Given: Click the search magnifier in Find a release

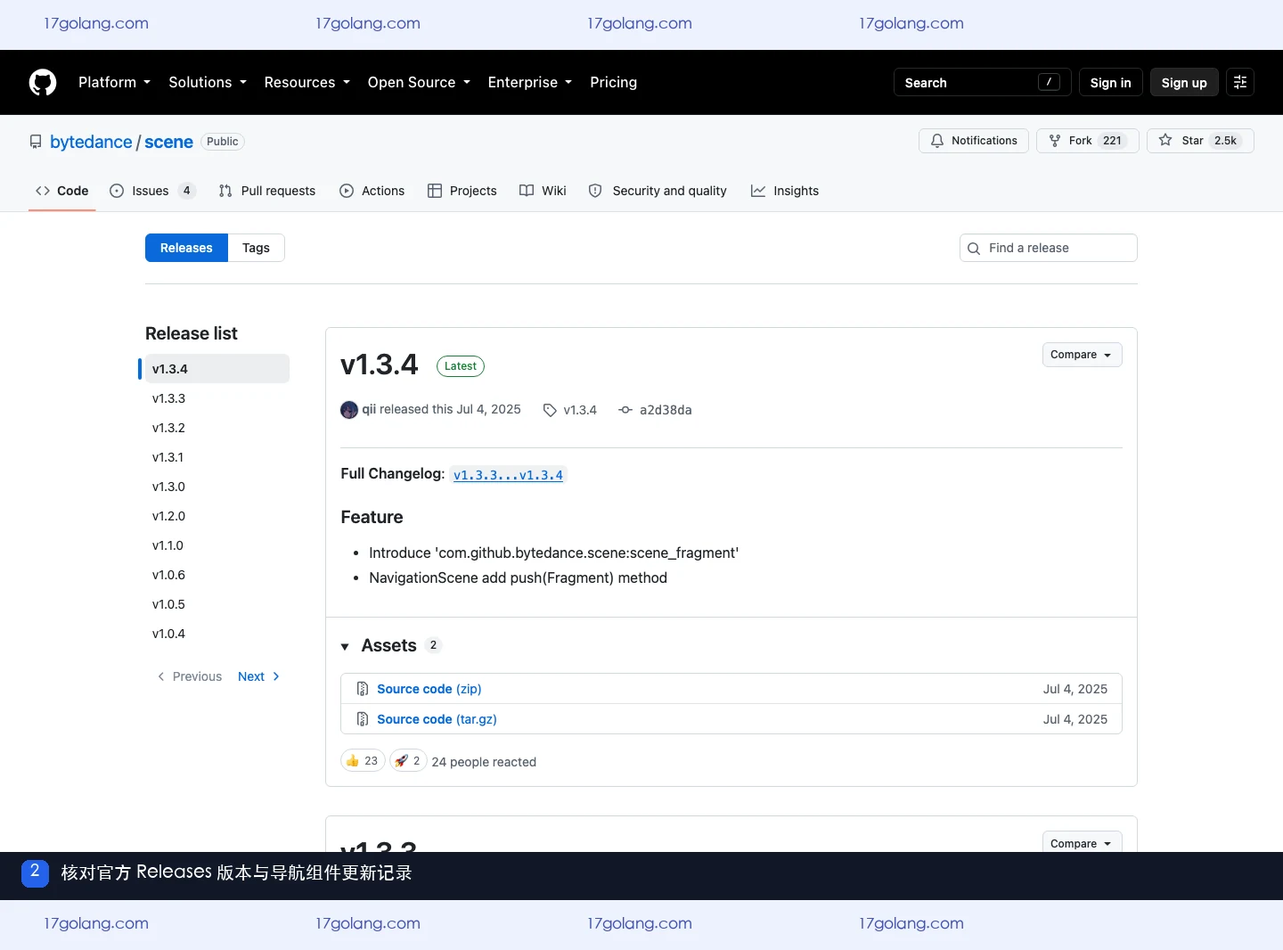Looking at the screenshot, I should point(974,249).
